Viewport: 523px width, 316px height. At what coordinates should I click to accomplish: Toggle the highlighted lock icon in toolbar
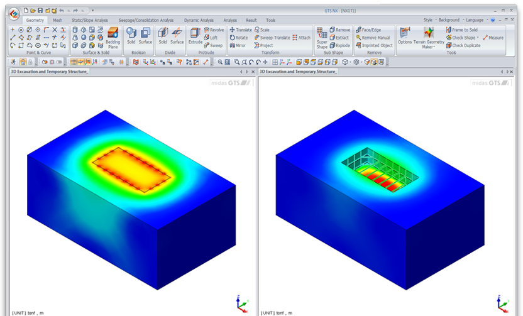point(23,62)
